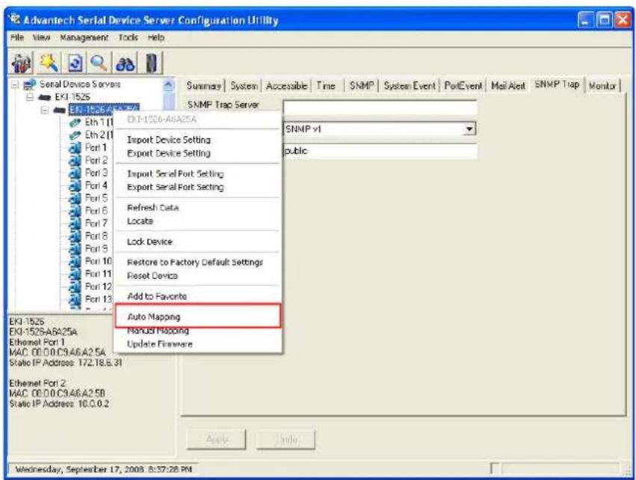Click the Port 13 icon in tree
636x480 pixels.
point(75,300)
